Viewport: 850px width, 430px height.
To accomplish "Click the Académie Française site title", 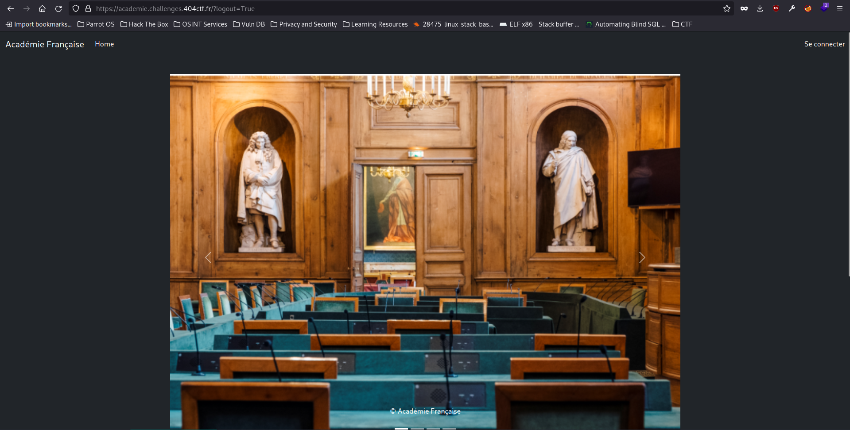I will click(x=44, y=44).
